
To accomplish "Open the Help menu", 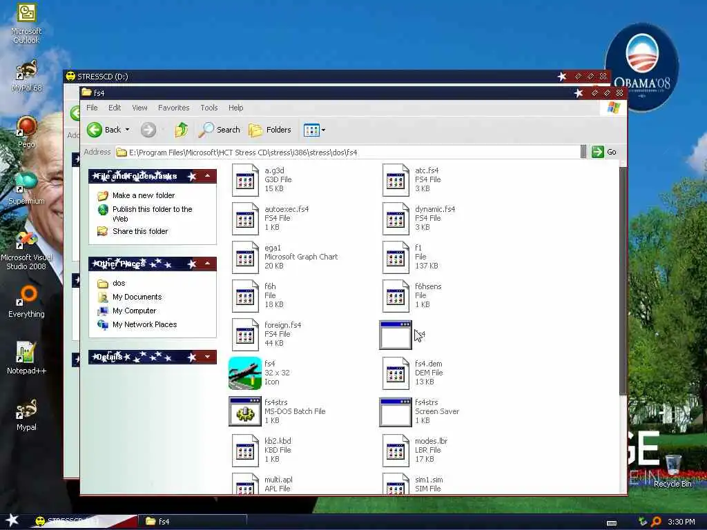I will pyautogui.click(x=236, y=108).
